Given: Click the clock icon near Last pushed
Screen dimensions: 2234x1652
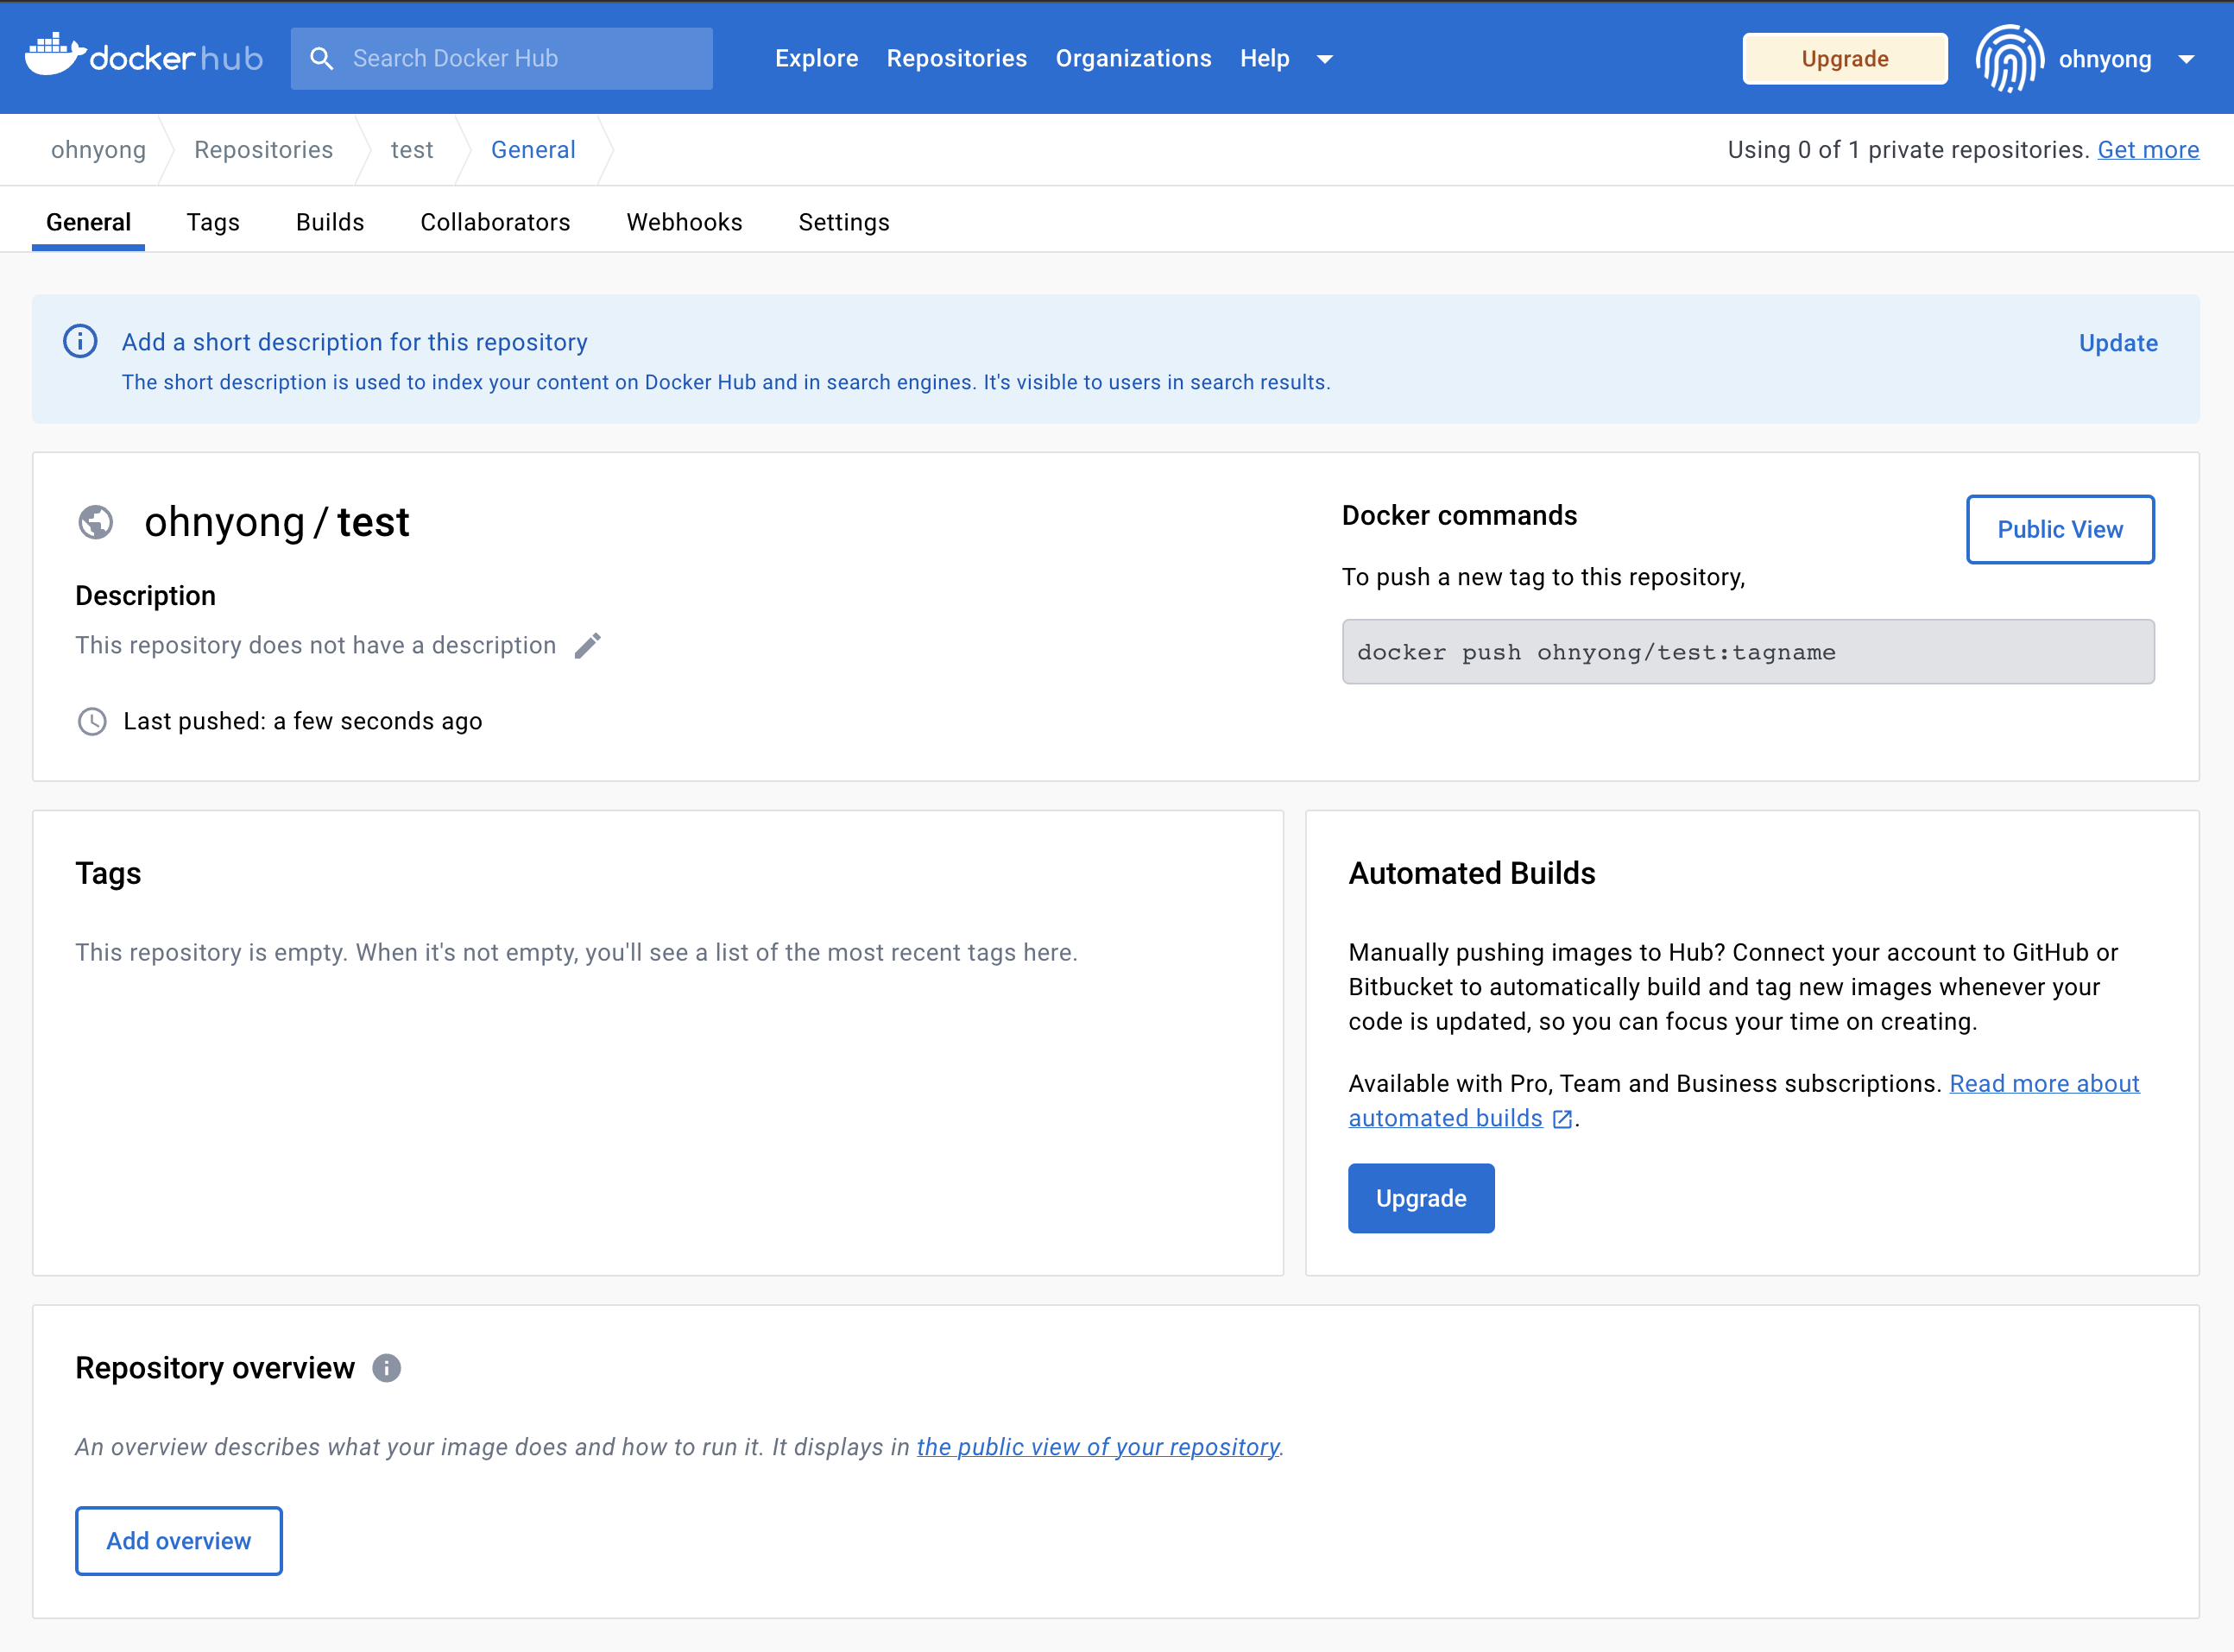Looking at the screenshot, I should coord(92,721).
